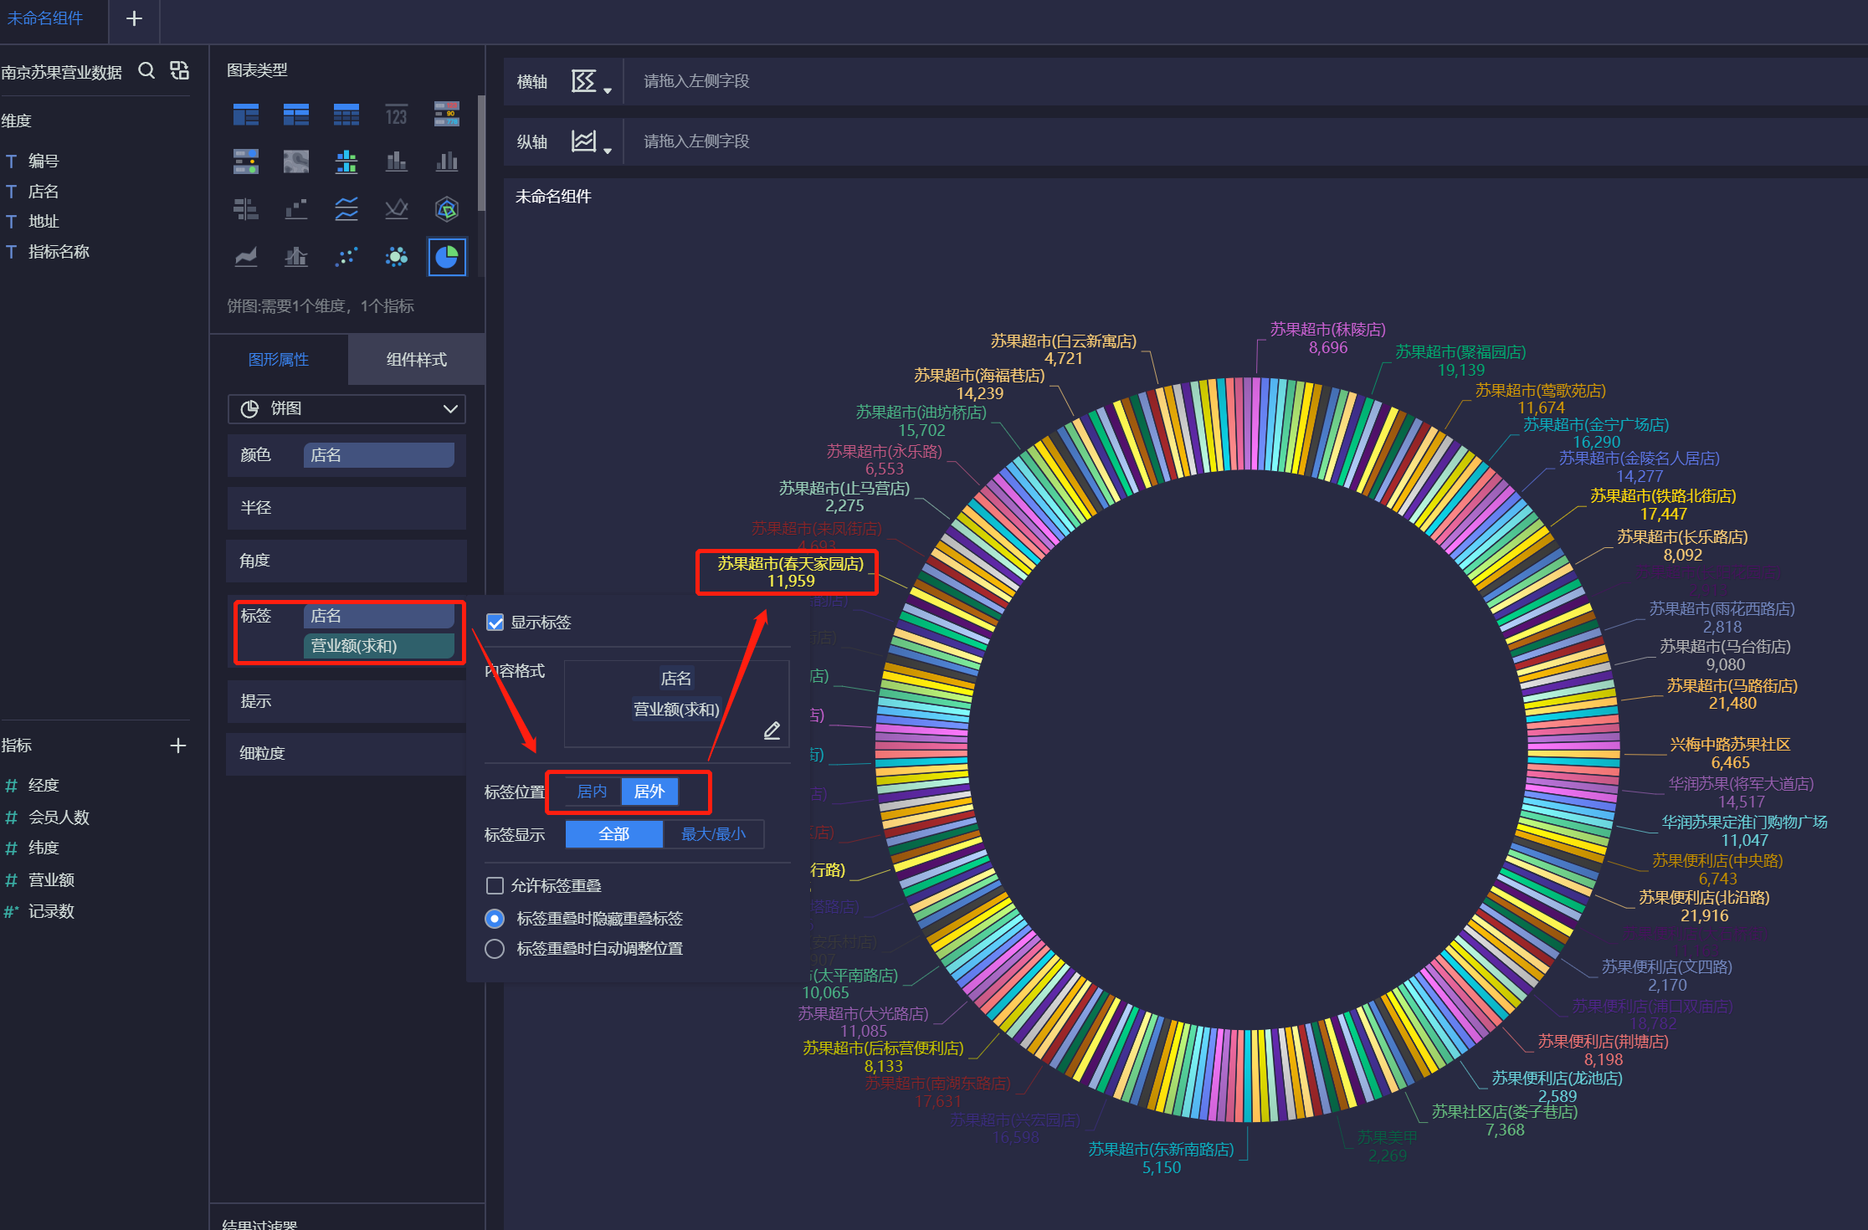The width and height of the screenshot is (1868, 1230).
Task: Select the group table chart type
Action: (246, 115)
